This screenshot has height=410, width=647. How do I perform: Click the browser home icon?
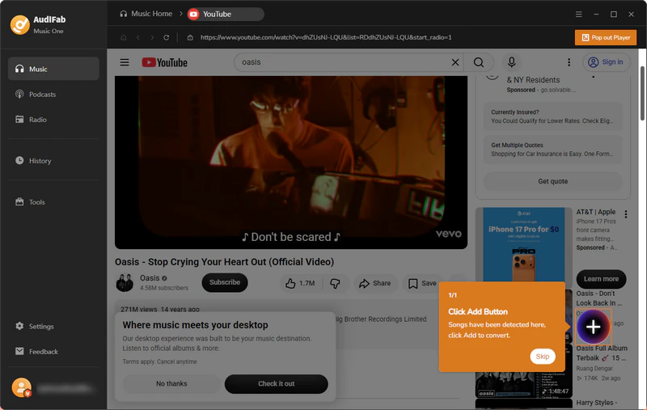point(123,37)
